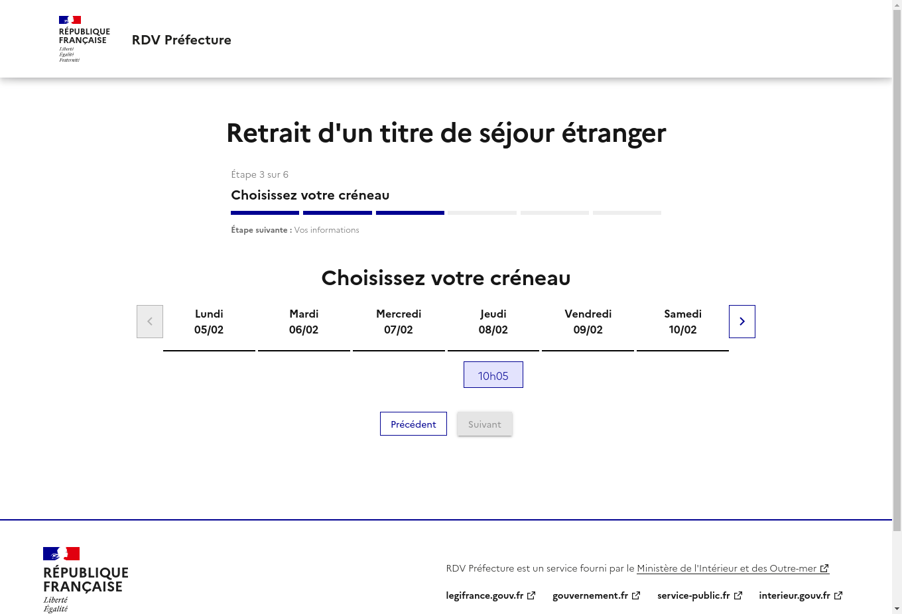Open the RDV Préfecture home title
The image size is (902, 614).
tap(182, 40)
